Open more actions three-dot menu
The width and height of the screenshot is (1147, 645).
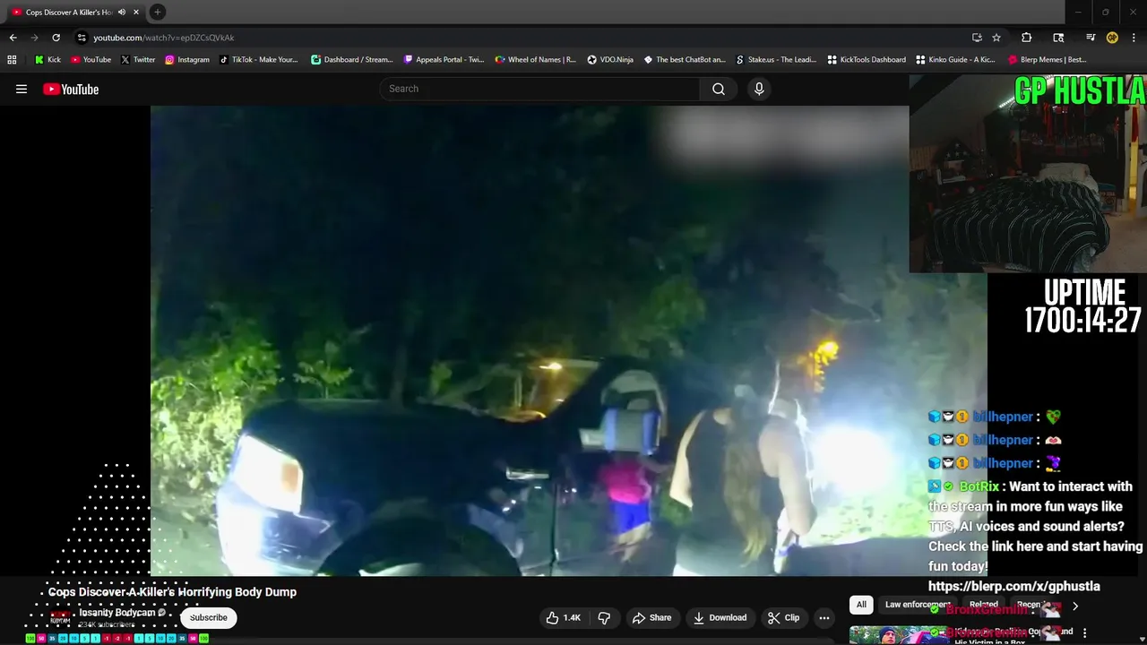pos(824,617)
